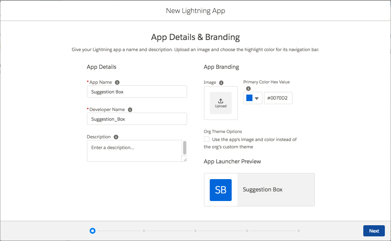Click the Description textarea scrollbar
This screenshot has width=391, height=241.
[184, 148]
